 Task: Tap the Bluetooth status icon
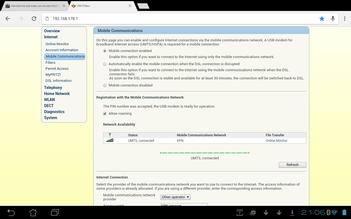(x=328, y=212)
